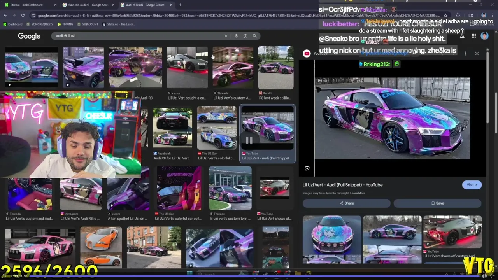Open site info icon in address bar

pyautogui.click(x=33, y=16)
